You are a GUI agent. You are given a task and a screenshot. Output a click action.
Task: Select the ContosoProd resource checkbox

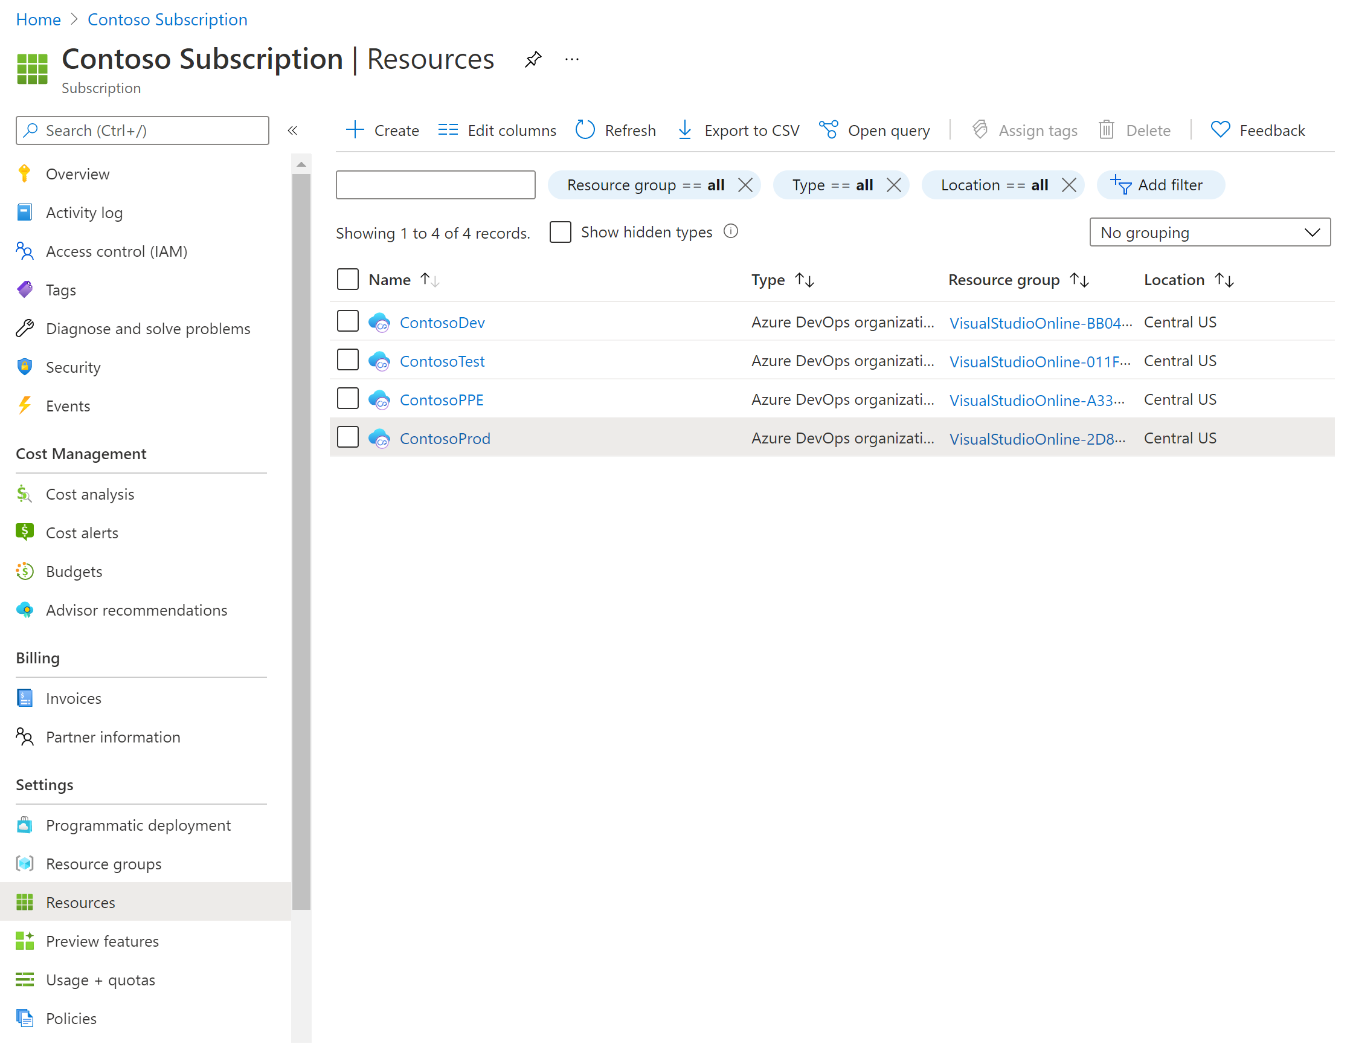[349, 437]
